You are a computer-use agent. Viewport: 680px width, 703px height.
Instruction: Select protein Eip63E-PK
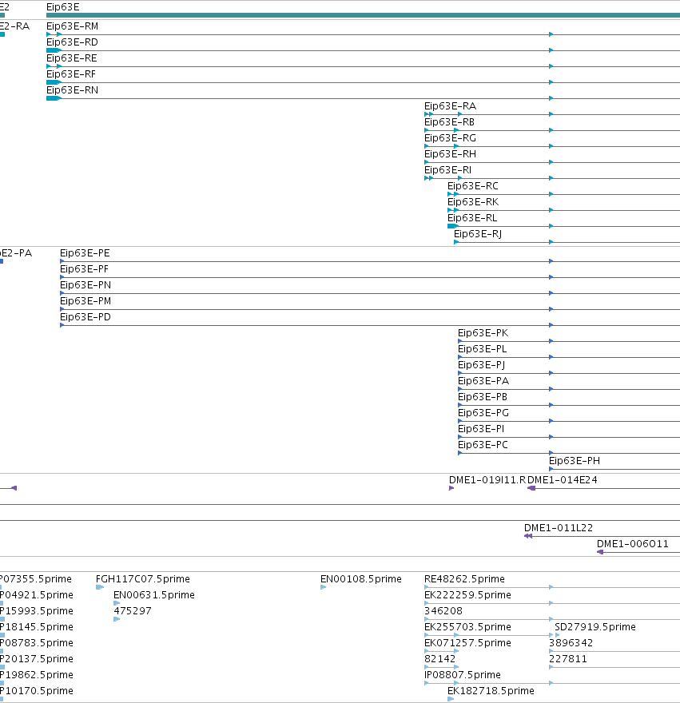(483, 333)
